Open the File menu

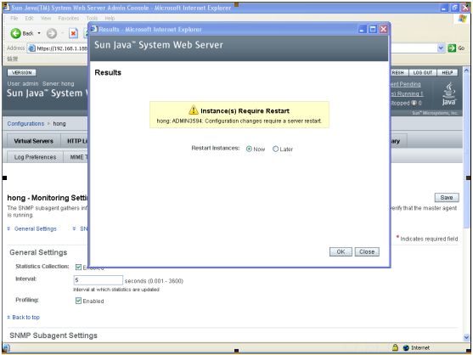click(14, 19)
